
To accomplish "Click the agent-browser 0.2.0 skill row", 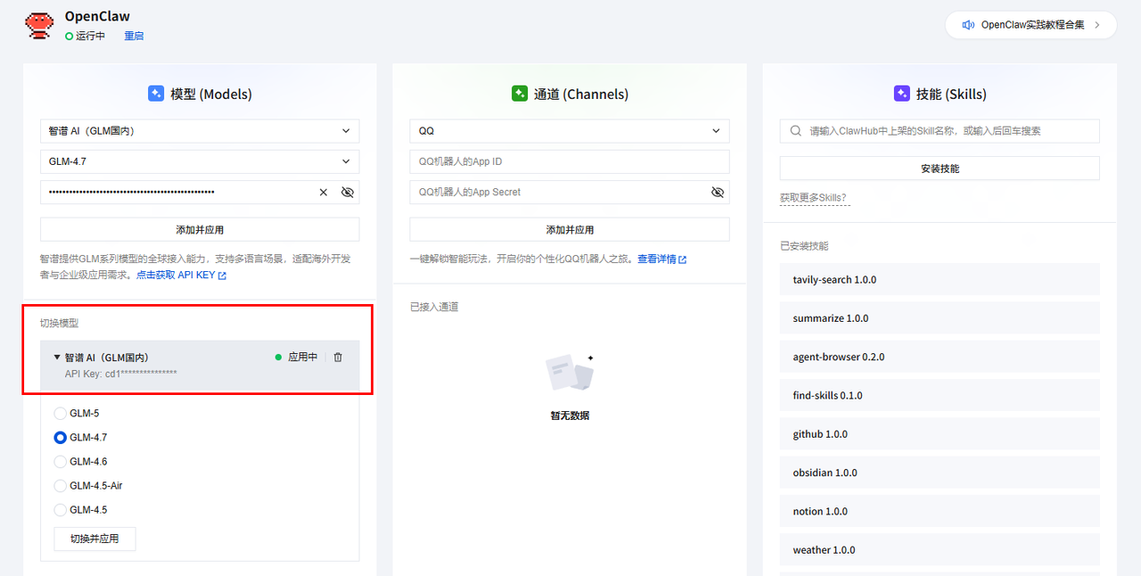I will click(x=940, y=357).
